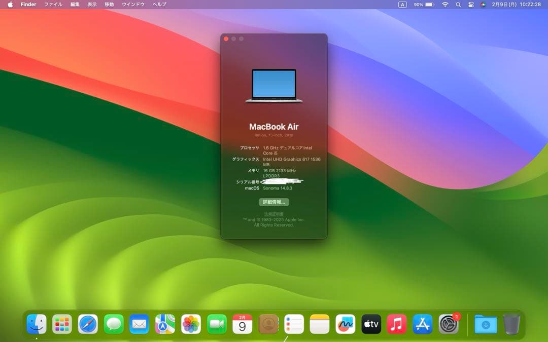Viewport: 548px width, 342px height.
Task: Open Photos from the Dock
Action: (191, 323)
